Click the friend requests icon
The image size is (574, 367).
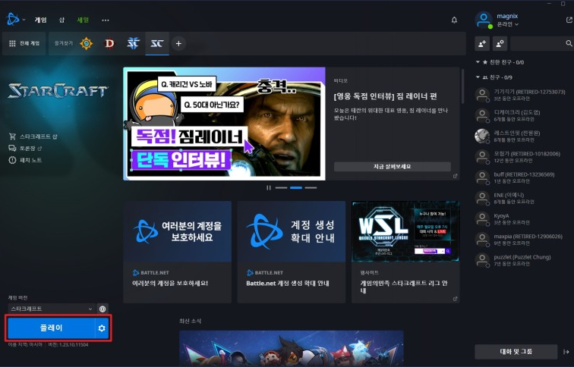500,43
